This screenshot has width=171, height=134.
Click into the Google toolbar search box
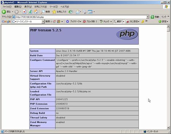28,22
